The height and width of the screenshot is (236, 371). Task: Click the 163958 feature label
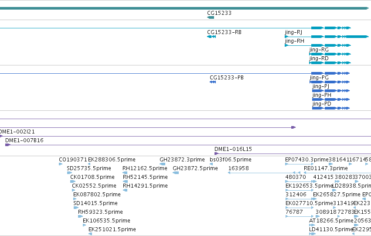coord(238,168)
